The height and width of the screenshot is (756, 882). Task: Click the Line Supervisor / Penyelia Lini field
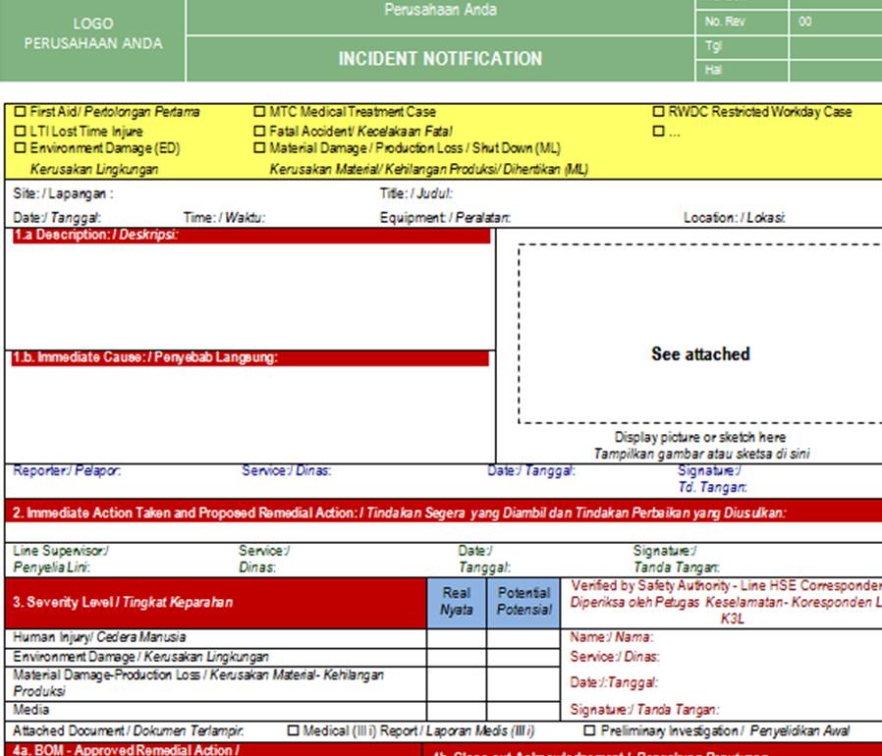(61, 559)
